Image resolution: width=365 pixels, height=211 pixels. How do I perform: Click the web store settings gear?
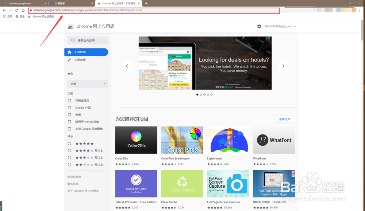tap(259, 27)
